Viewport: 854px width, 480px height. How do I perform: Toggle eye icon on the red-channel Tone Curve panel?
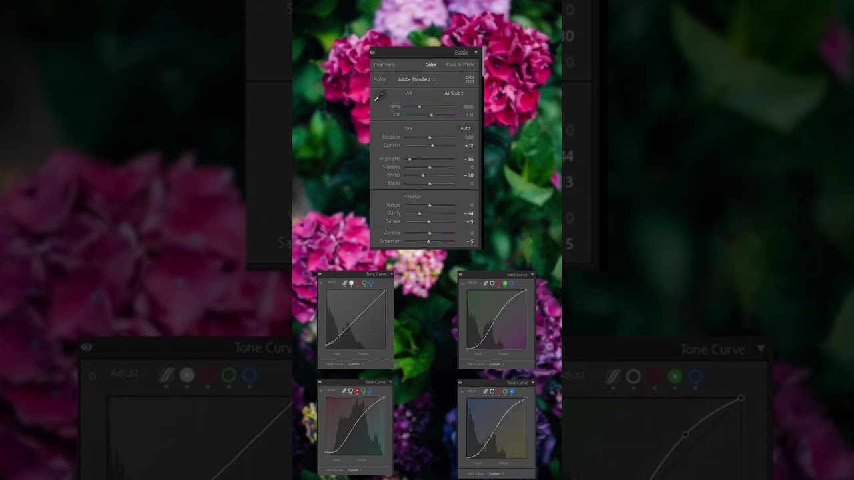coord(320,382)
